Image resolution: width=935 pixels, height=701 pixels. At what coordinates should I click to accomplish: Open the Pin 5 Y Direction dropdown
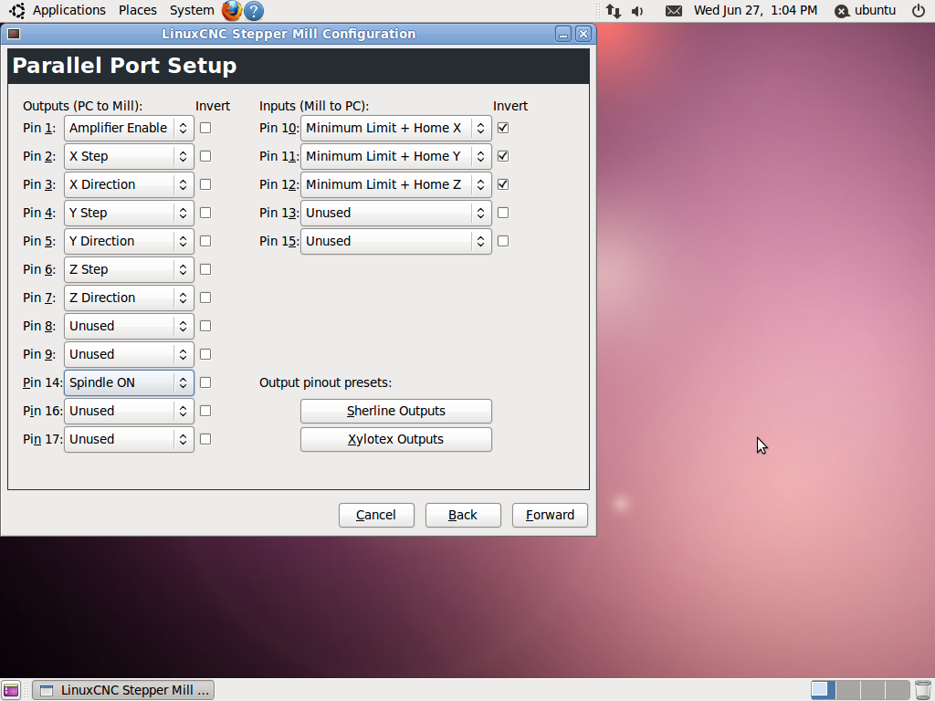[x=129, y=241]
